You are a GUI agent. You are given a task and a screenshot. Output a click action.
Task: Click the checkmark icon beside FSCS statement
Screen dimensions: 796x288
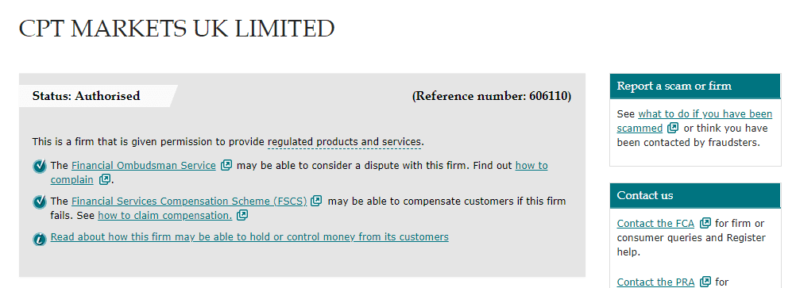40,202
